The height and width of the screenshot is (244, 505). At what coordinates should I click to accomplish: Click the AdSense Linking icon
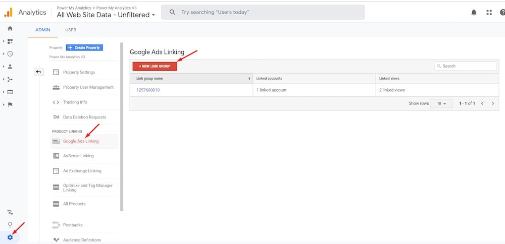56,156
